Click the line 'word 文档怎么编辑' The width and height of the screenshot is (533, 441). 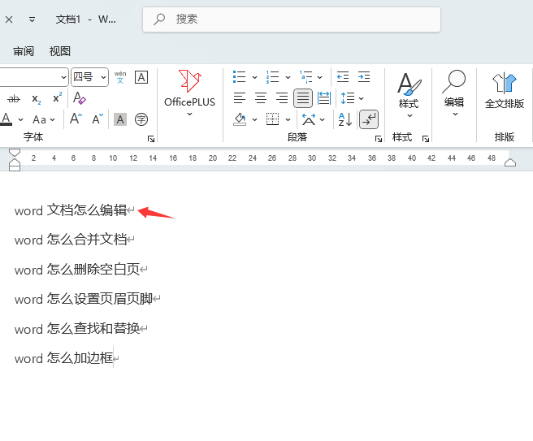71,210
